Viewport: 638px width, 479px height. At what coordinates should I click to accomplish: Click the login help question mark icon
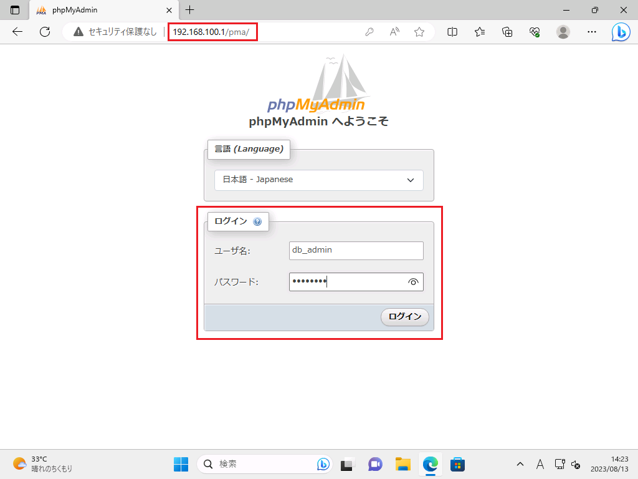coord(257,221)
